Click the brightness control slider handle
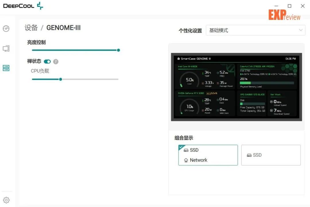 119,50
